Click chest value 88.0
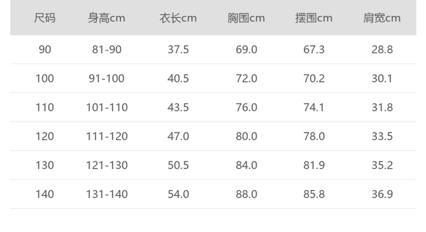The height and width of the screenshot is (232, 426). [246, 194]
